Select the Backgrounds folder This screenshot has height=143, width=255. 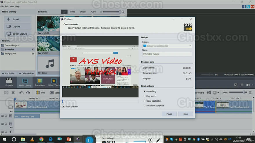coord(18,53)
